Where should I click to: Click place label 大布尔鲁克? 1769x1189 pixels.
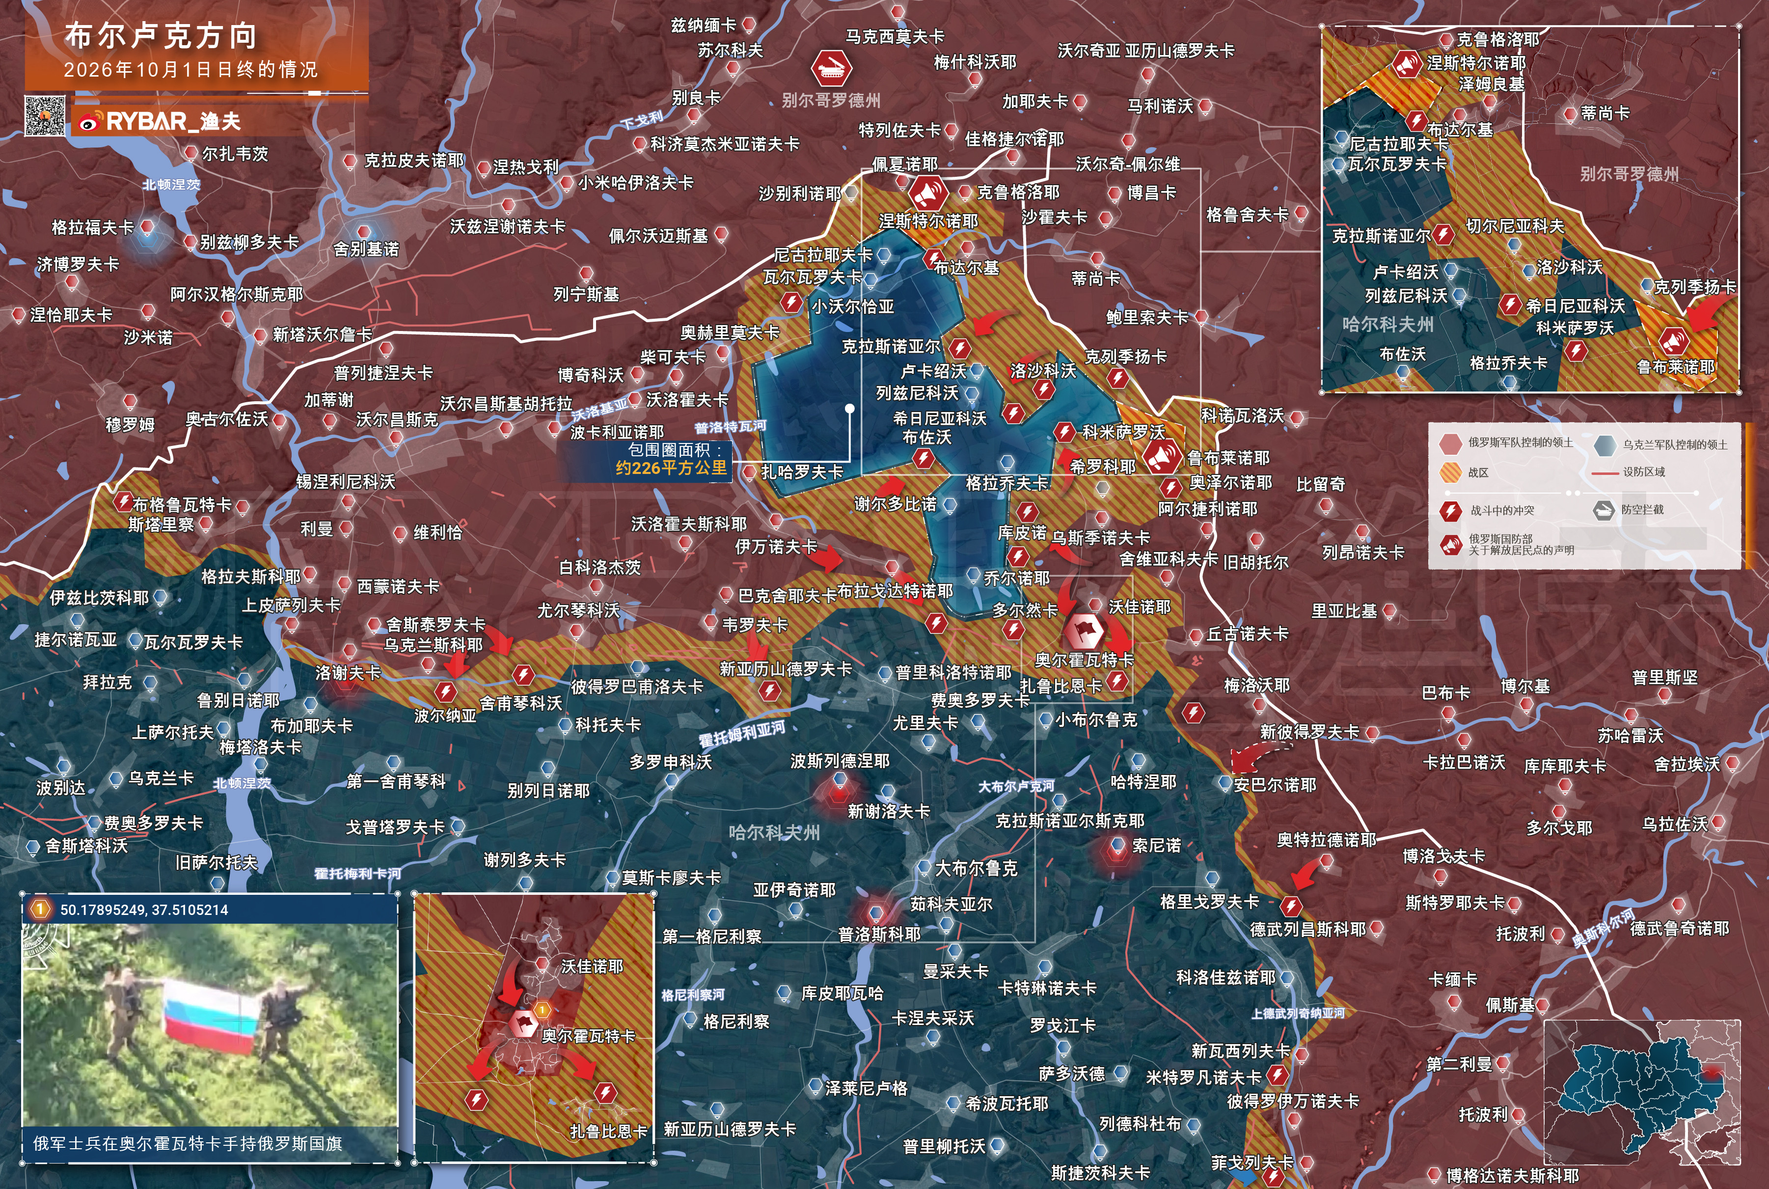tap(976, 868)
